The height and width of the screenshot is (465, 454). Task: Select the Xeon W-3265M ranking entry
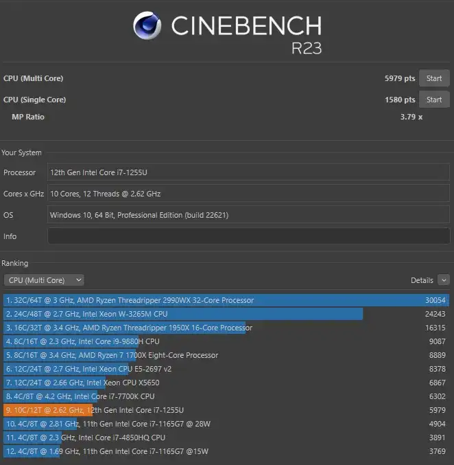(x=226, y=314)
